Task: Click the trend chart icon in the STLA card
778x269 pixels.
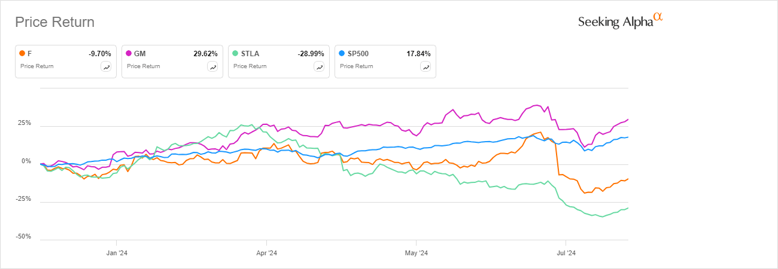Action: 320,67
